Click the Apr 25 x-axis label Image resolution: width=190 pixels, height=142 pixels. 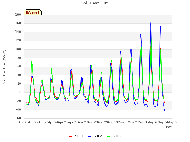click(x=63, y=122)
